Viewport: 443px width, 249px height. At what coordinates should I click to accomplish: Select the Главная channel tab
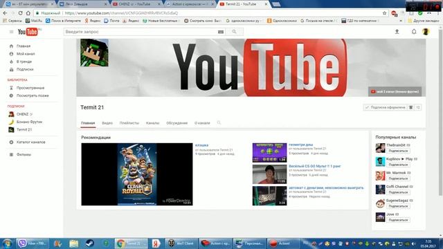[88, 123]
